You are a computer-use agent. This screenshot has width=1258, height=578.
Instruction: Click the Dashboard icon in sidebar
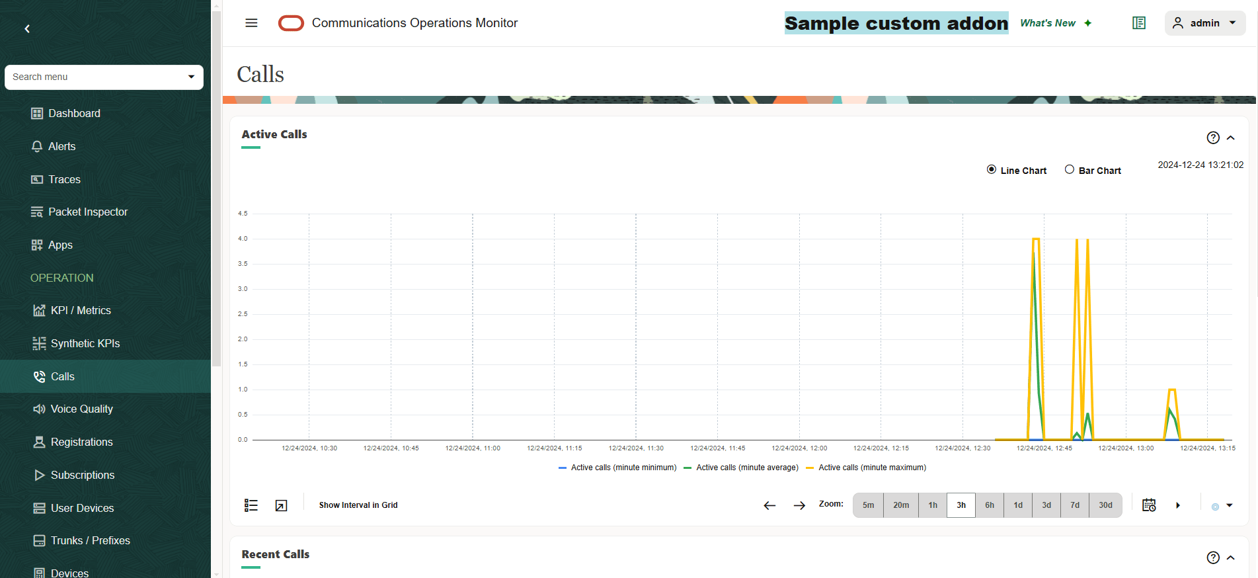point(37,113)
